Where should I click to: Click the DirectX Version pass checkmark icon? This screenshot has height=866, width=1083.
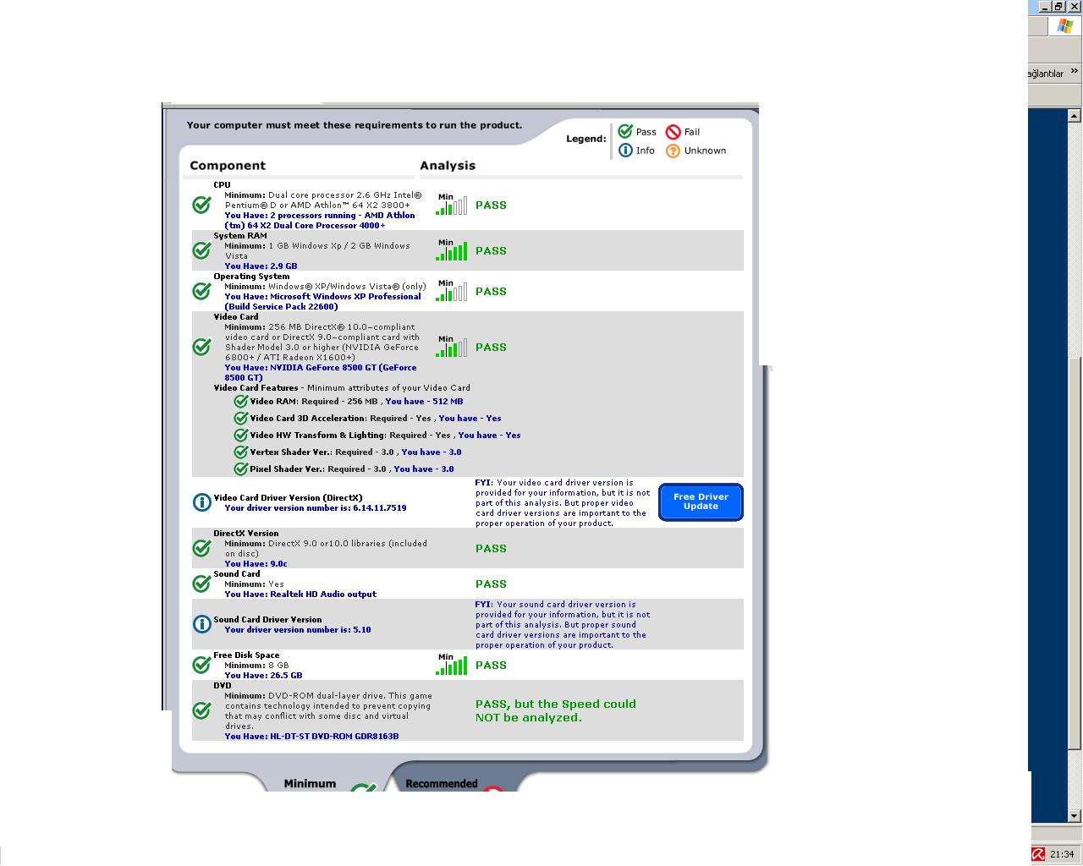[x=201, y=548]
